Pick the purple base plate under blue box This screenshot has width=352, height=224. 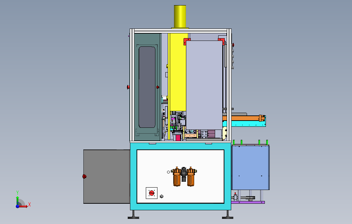point(248,202)
